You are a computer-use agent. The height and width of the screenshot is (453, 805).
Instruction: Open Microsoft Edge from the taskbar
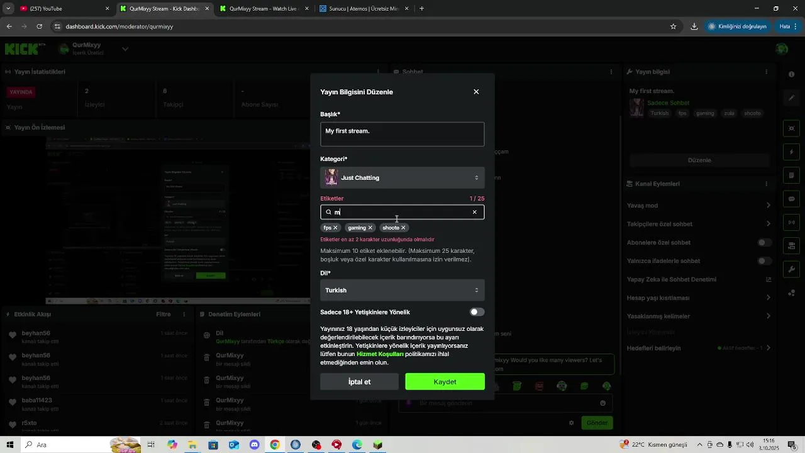(x=357, y=445)
